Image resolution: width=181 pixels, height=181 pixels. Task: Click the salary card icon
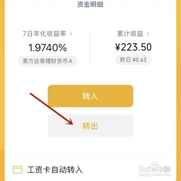[18, 169]
